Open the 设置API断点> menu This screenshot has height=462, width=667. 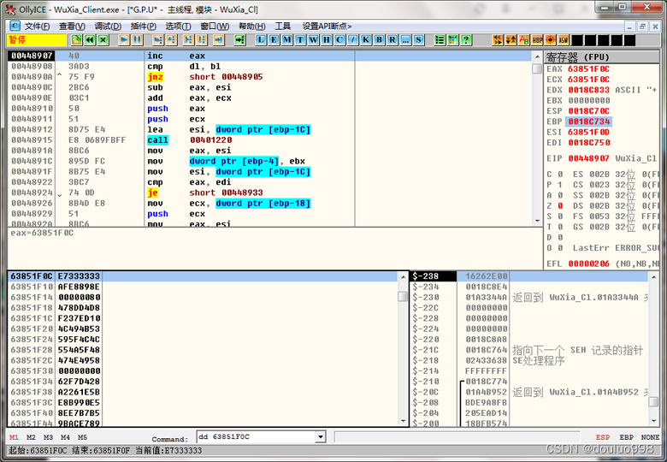click(327, 27)
